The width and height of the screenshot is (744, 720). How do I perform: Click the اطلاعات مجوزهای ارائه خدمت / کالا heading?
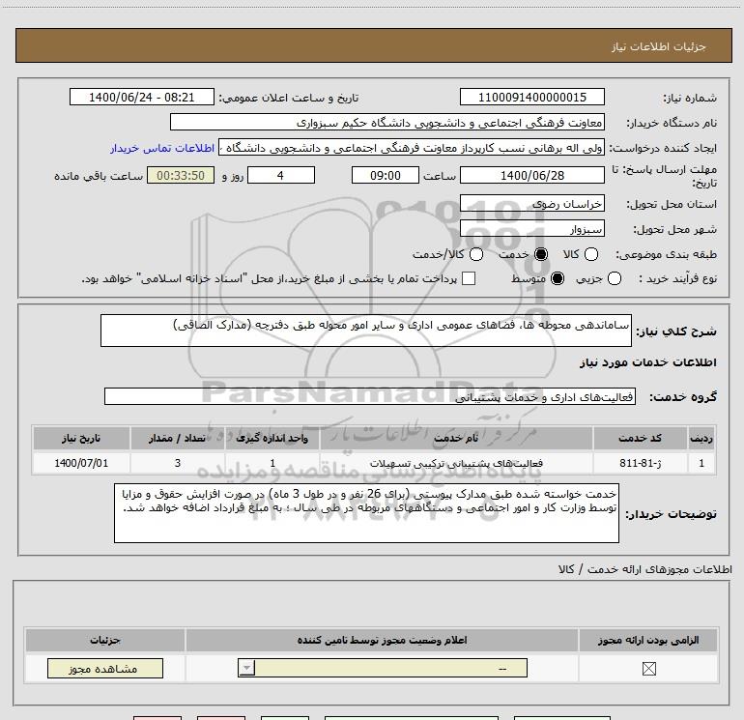644,569
